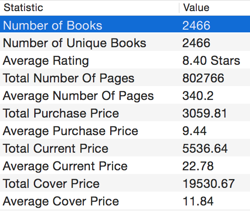Viewport: 250px width, 211px height.
Task: Click the 19530.67 cover price value
Action: [208, 183]
